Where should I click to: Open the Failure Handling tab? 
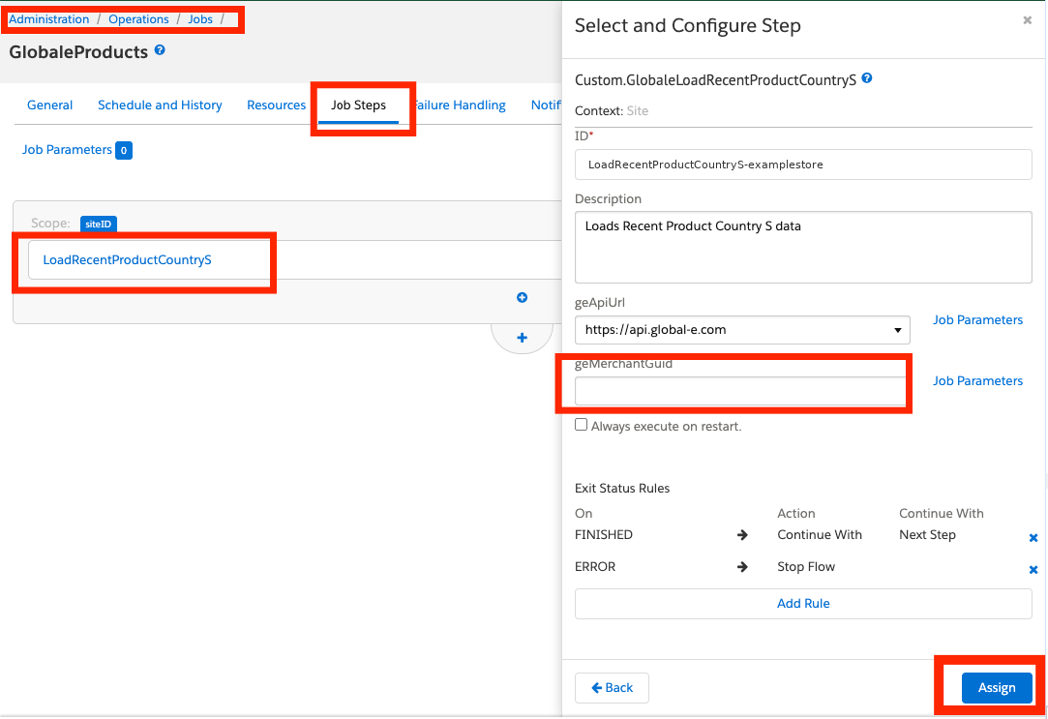click(x=461, y=105)
